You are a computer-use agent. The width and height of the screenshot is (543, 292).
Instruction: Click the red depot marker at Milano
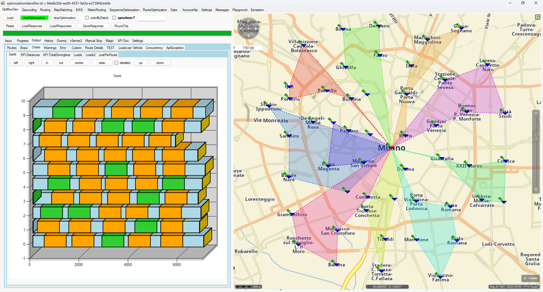click(392, 147)
